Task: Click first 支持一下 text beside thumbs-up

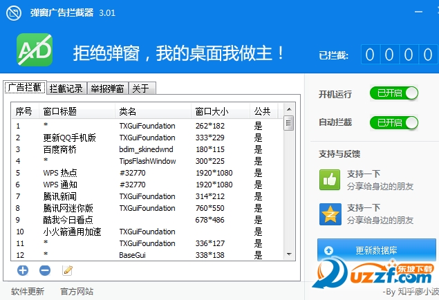Action: click(x=364, y=174)
